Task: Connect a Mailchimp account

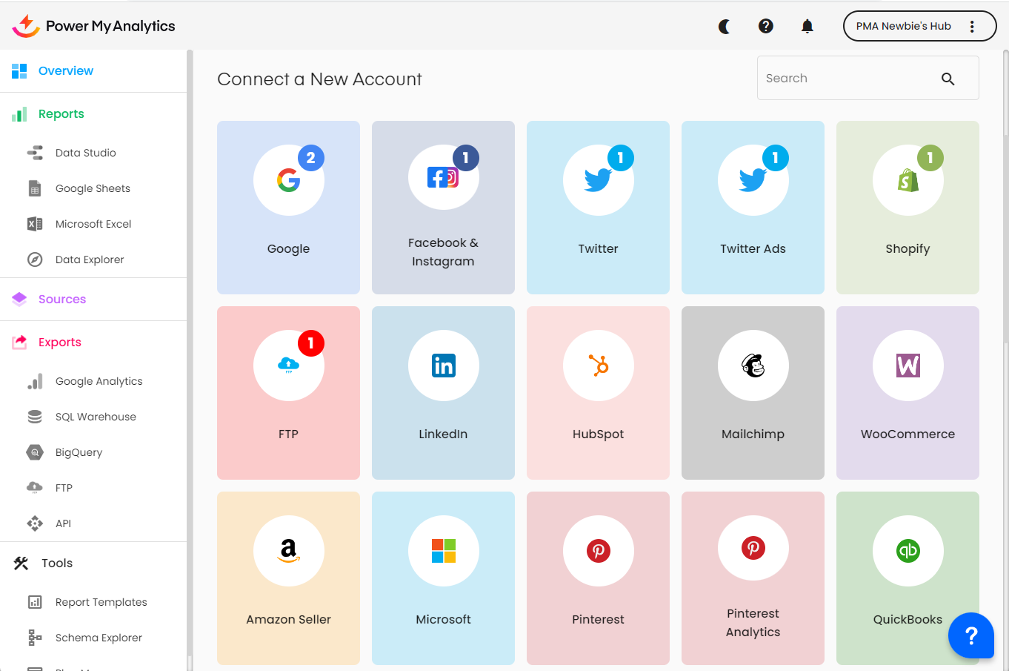Action: coord(753,393)
